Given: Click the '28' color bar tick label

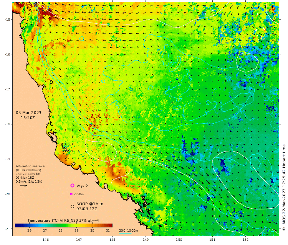Looking at the screenshot, I should point(61,230).
